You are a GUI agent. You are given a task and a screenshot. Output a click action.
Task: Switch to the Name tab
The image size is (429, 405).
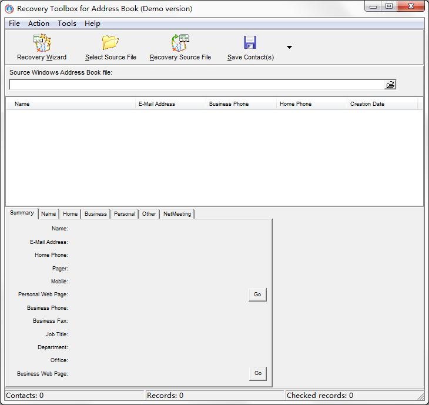click(48, 214)
